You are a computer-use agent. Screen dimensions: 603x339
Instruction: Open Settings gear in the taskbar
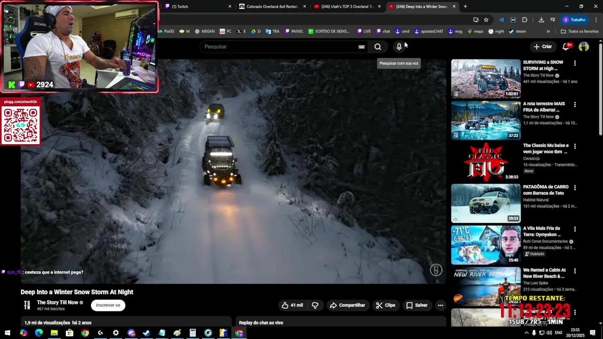pos(116,333)
